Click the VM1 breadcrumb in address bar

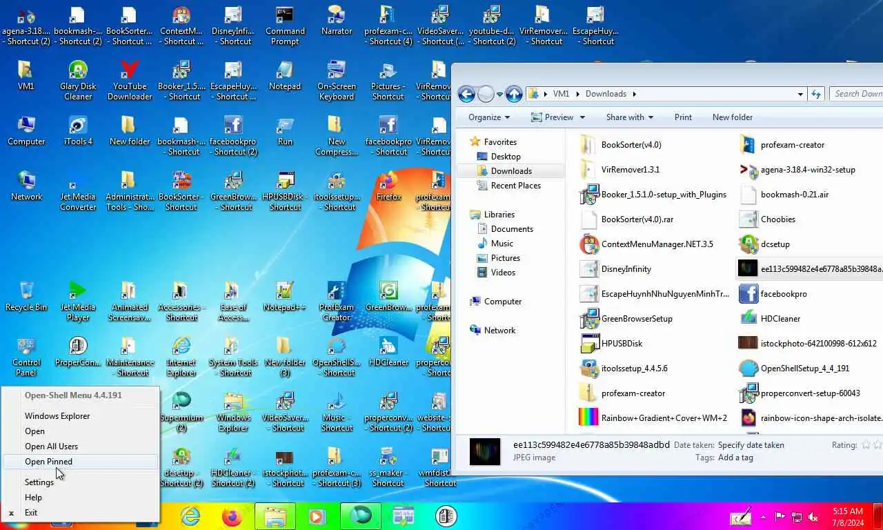561,94
